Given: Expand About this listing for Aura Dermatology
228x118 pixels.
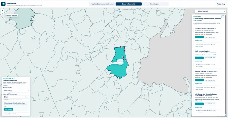Looking at the screenshot, I should pos(199,46).
